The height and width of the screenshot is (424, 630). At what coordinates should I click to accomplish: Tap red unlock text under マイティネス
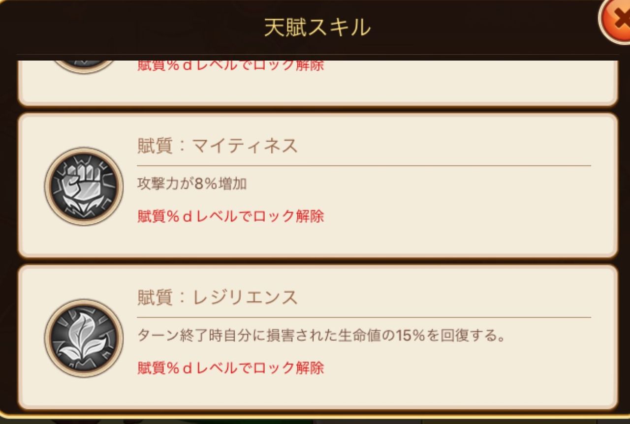[x=230, y=216]
